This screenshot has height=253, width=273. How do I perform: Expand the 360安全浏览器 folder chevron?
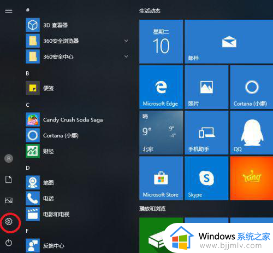pos(126,41)
